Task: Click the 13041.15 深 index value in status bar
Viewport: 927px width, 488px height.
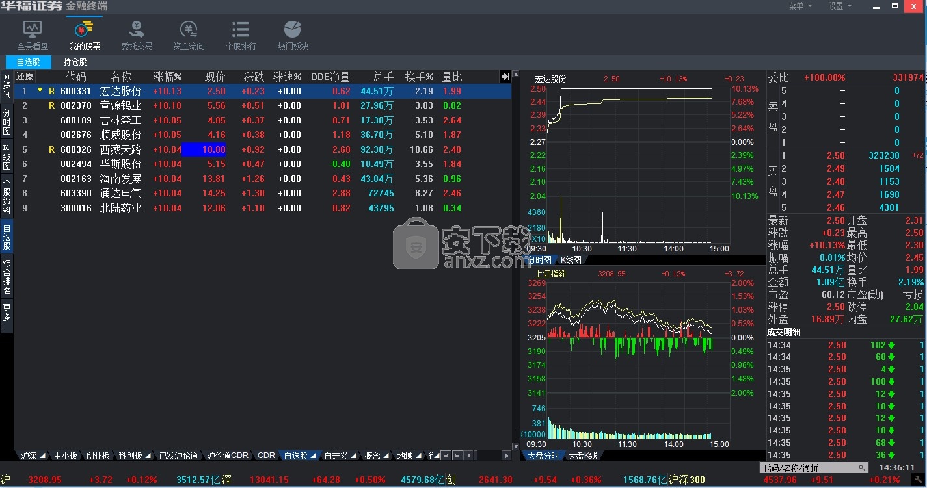Action: click(x=269, y=480)
